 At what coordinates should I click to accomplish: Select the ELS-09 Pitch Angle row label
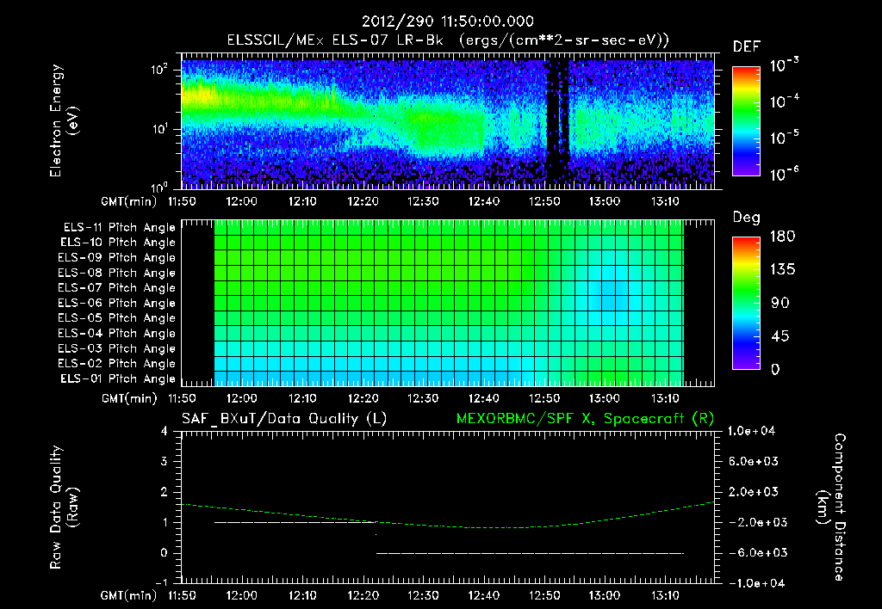point(117,258)
